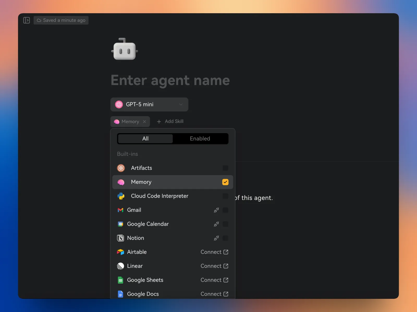Viewport: 417px width, 312px height.
Task: Select the Linear label
Action: pos(135,266)
